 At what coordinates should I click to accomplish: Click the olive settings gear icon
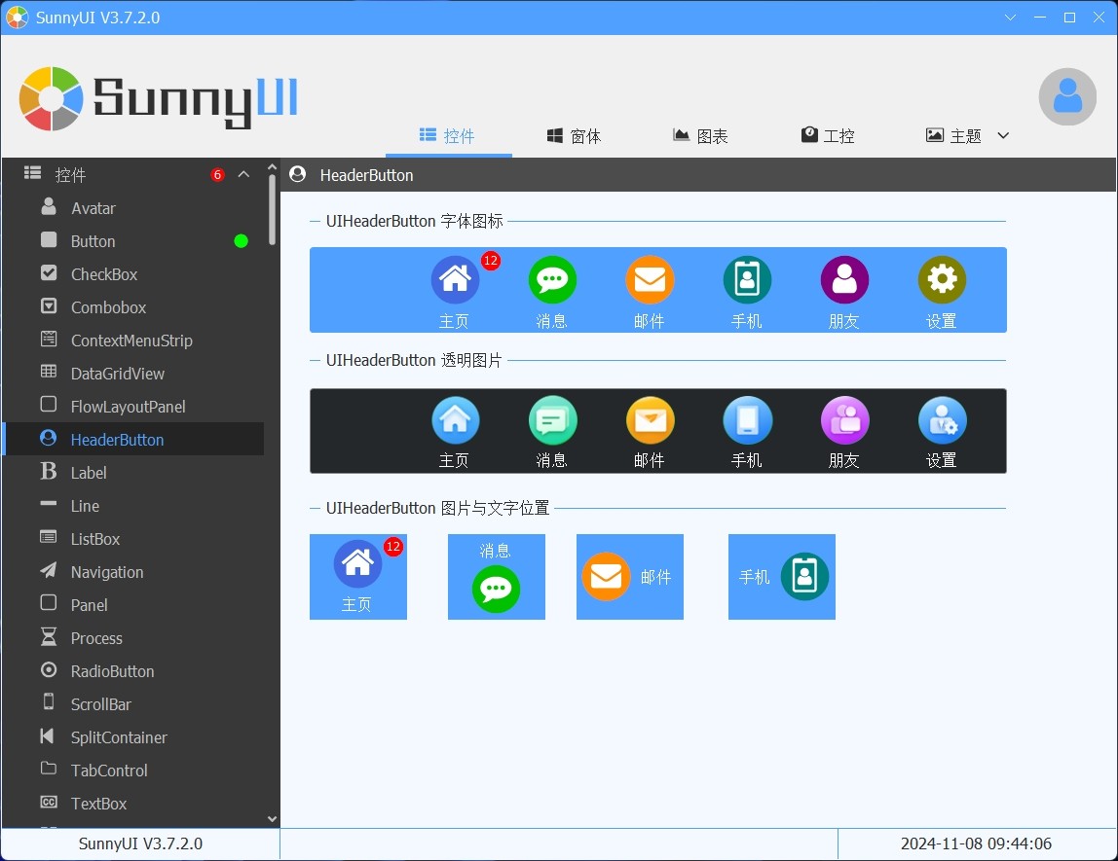pos(942,280)
